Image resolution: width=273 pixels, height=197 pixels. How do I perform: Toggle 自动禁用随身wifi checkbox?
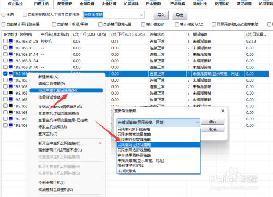tap(100, 25)
